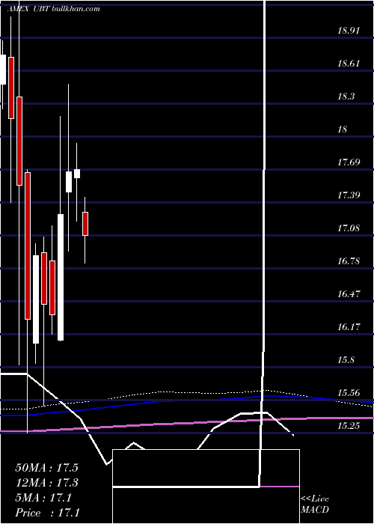Click the 50MA : 17.5 value
The width and height of the screenshot is (374, 524).
(x=46, y=468)
